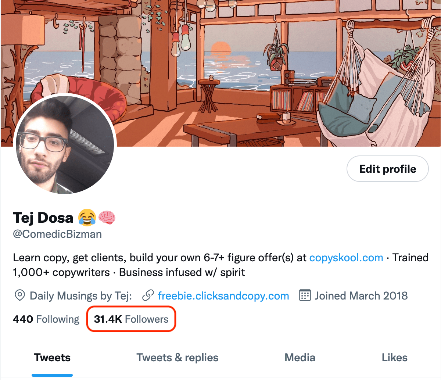Click the @ComedicBizman handle
This screenshot has width=441, height=380.
pos(57,234)
